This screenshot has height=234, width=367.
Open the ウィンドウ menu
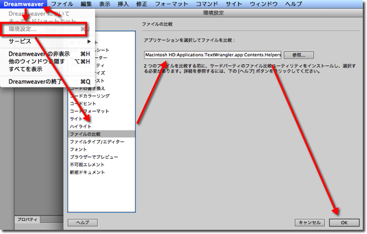tap(264, 4)
